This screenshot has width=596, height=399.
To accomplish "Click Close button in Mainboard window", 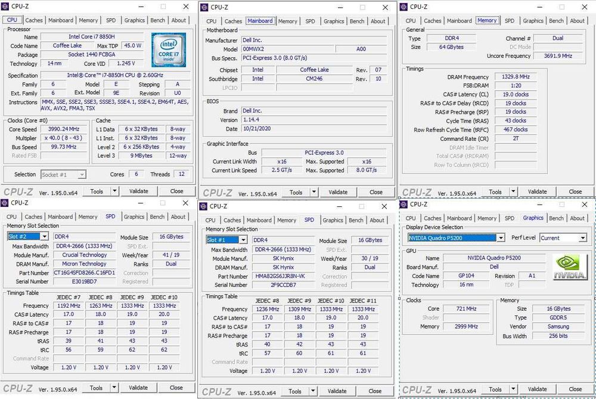I will [376, 192].
